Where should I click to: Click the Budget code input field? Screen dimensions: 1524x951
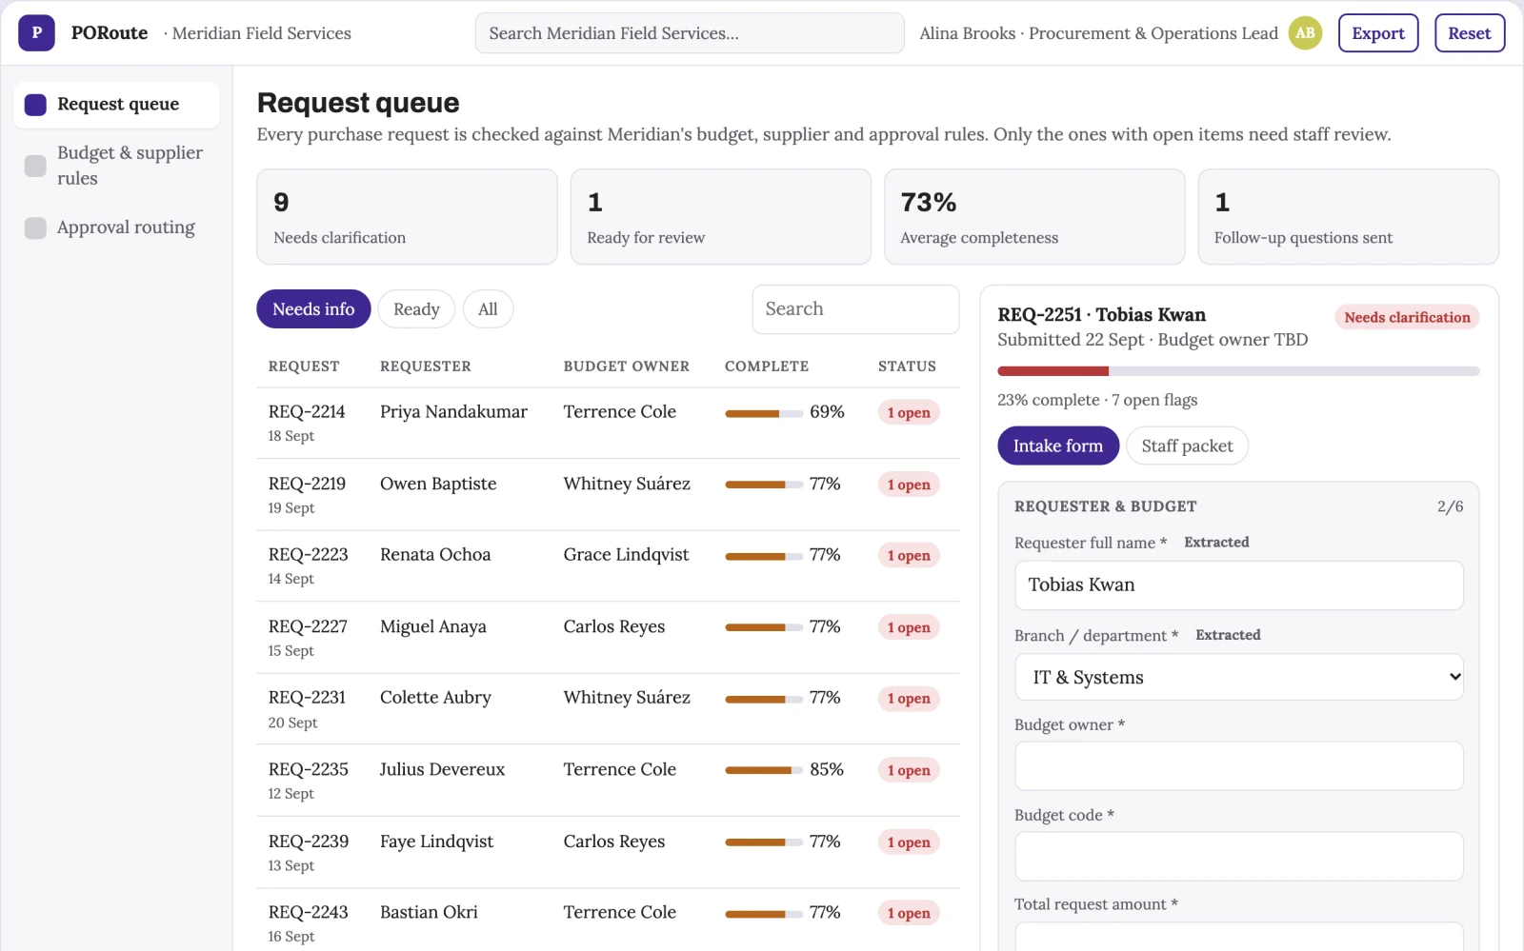[x=1238, y=857]
